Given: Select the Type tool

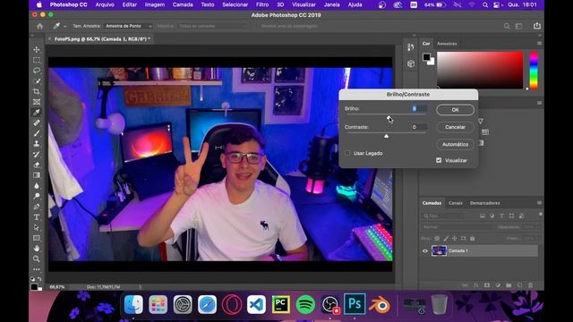Looking at the screenshot, I should click(37, 217).
